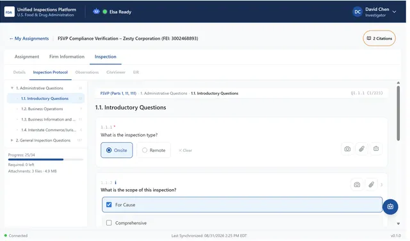Viewport: 410px width, 241px height.
Task: Go back to My Assignments
Action: point(29,38)
